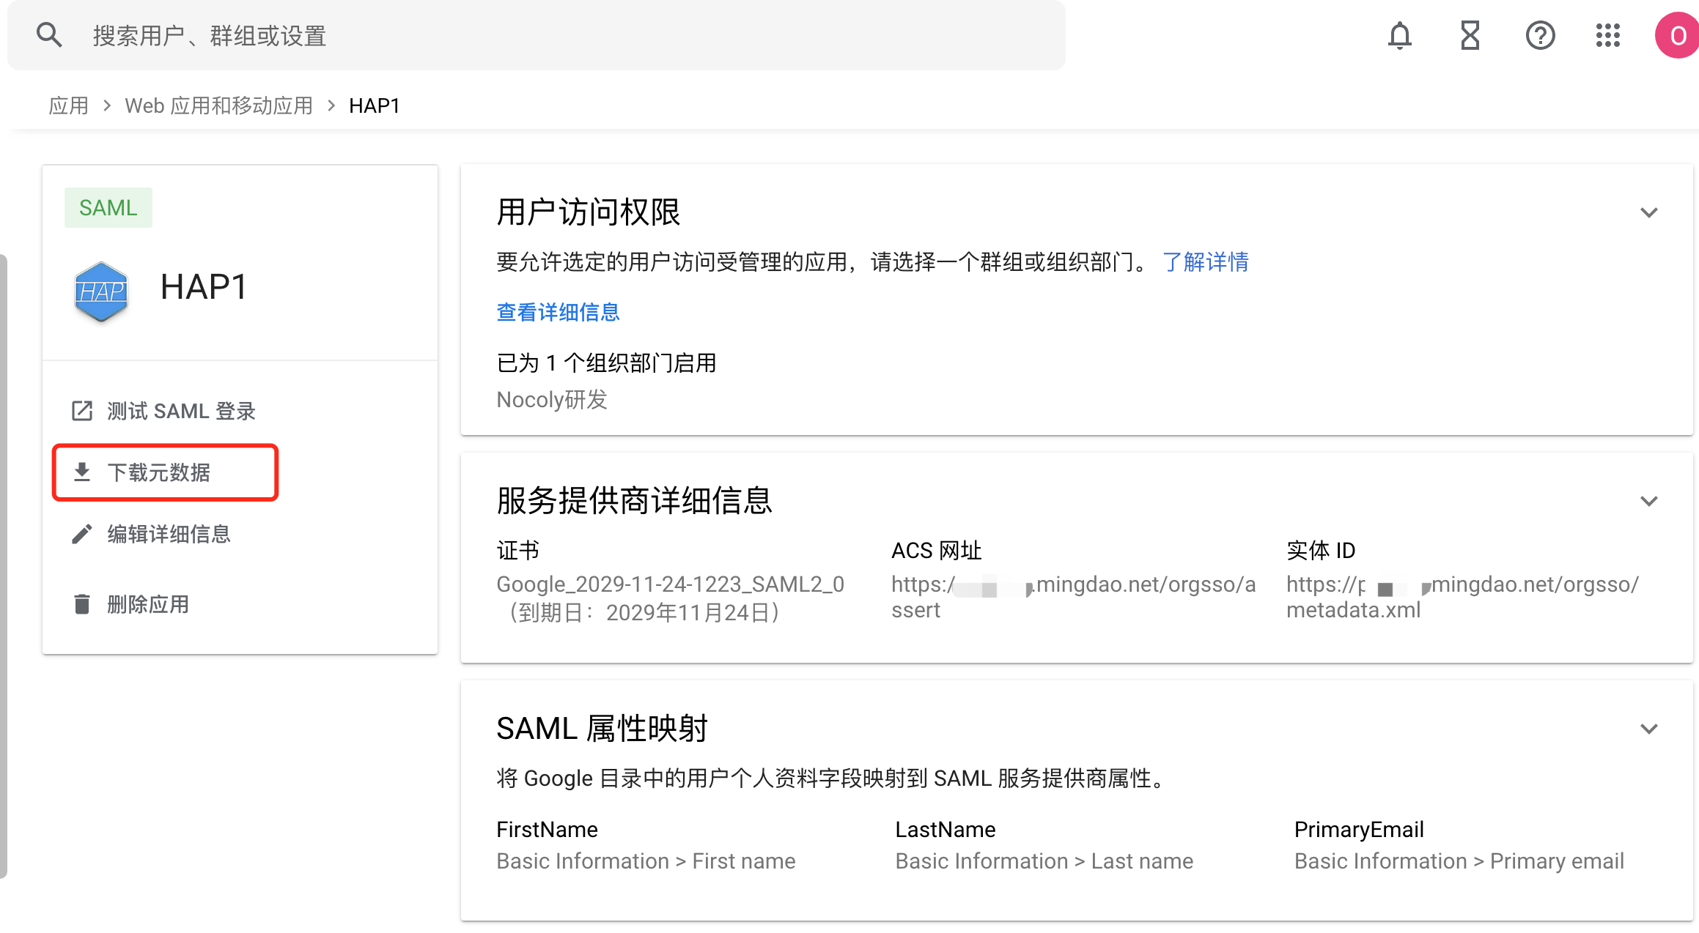Click the HAP1 app name heading
The image size is (1699, 933).
(x=204, y=286)
